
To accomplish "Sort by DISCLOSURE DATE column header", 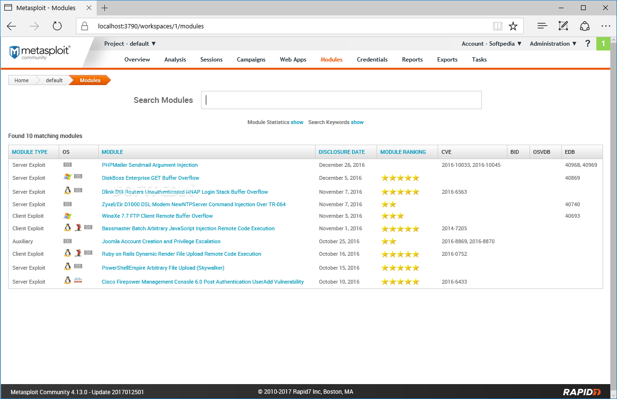I will point(342,152).
